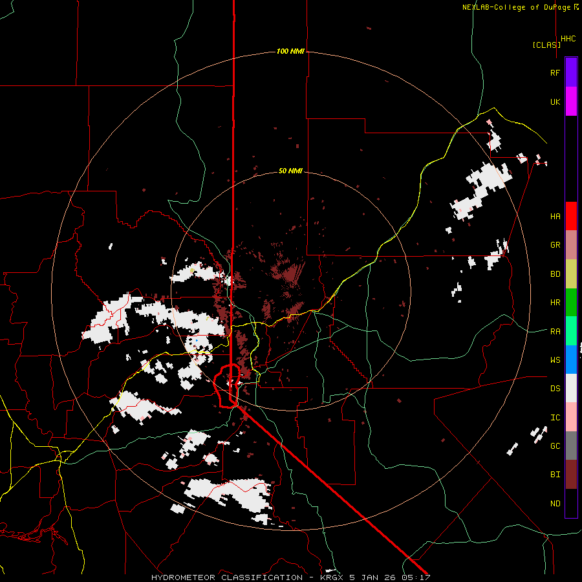The height and width of the screenshot is (582, 582).
Task: Click the RF legend label
Action: [555, 72]
